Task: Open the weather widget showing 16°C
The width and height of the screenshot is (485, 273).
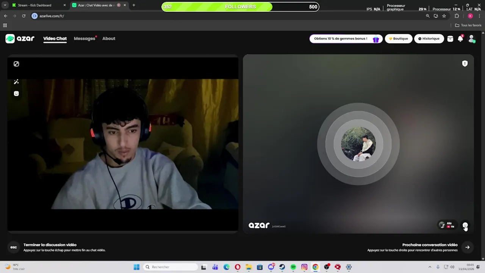Action: coord(15,267)
